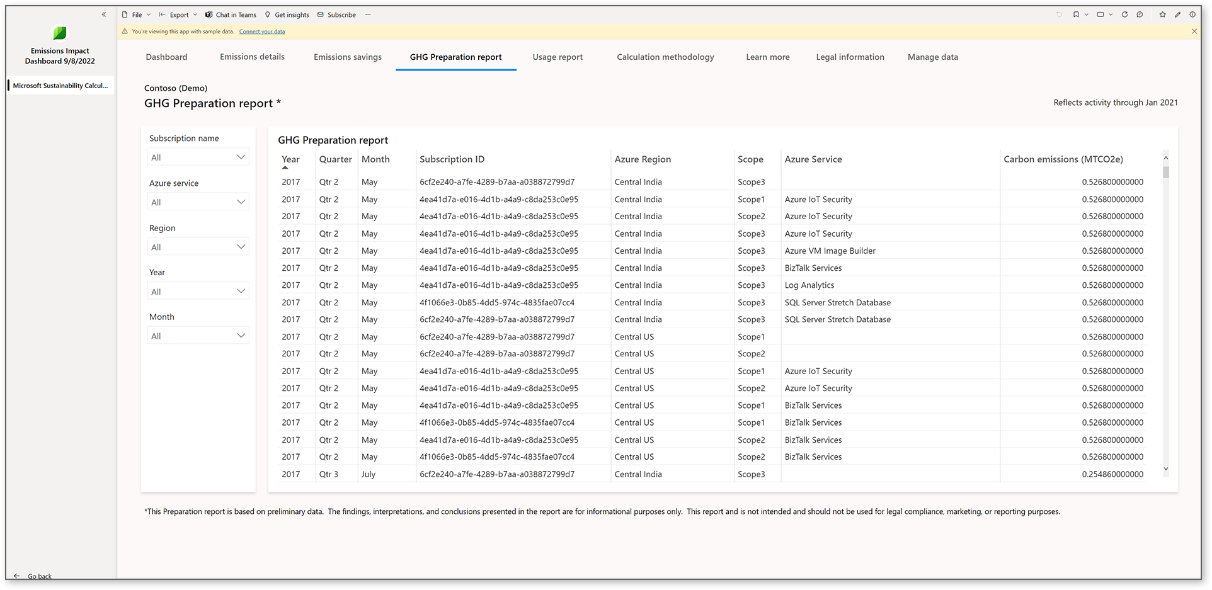
Task: Open the more options ellipsis menu
Action: [x=368, y=14]
